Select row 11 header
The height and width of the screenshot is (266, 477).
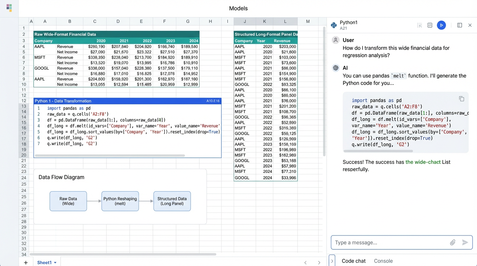[24, 90]
